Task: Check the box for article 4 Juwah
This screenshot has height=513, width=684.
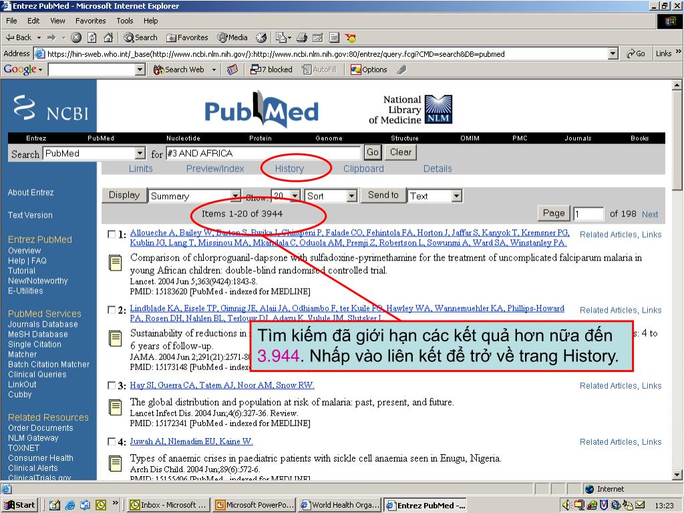Action: pyautogui.click(x=112, y=442)
